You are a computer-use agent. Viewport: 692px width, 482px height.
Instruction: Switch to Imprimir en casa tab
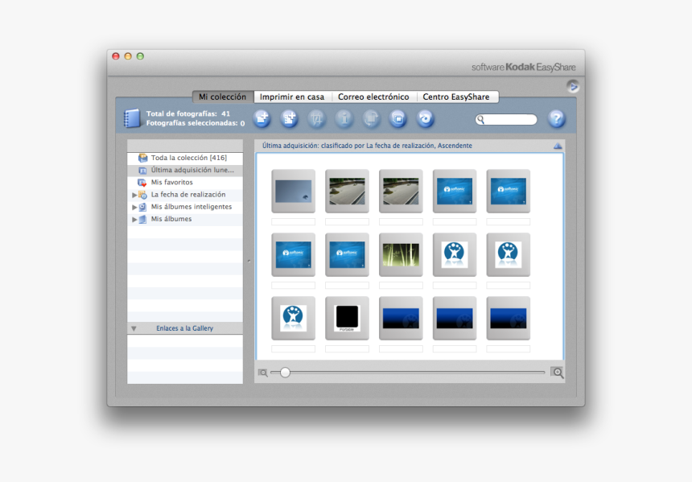pos(292,97)
